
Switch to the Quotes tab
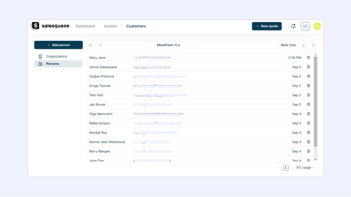point(111,26)
